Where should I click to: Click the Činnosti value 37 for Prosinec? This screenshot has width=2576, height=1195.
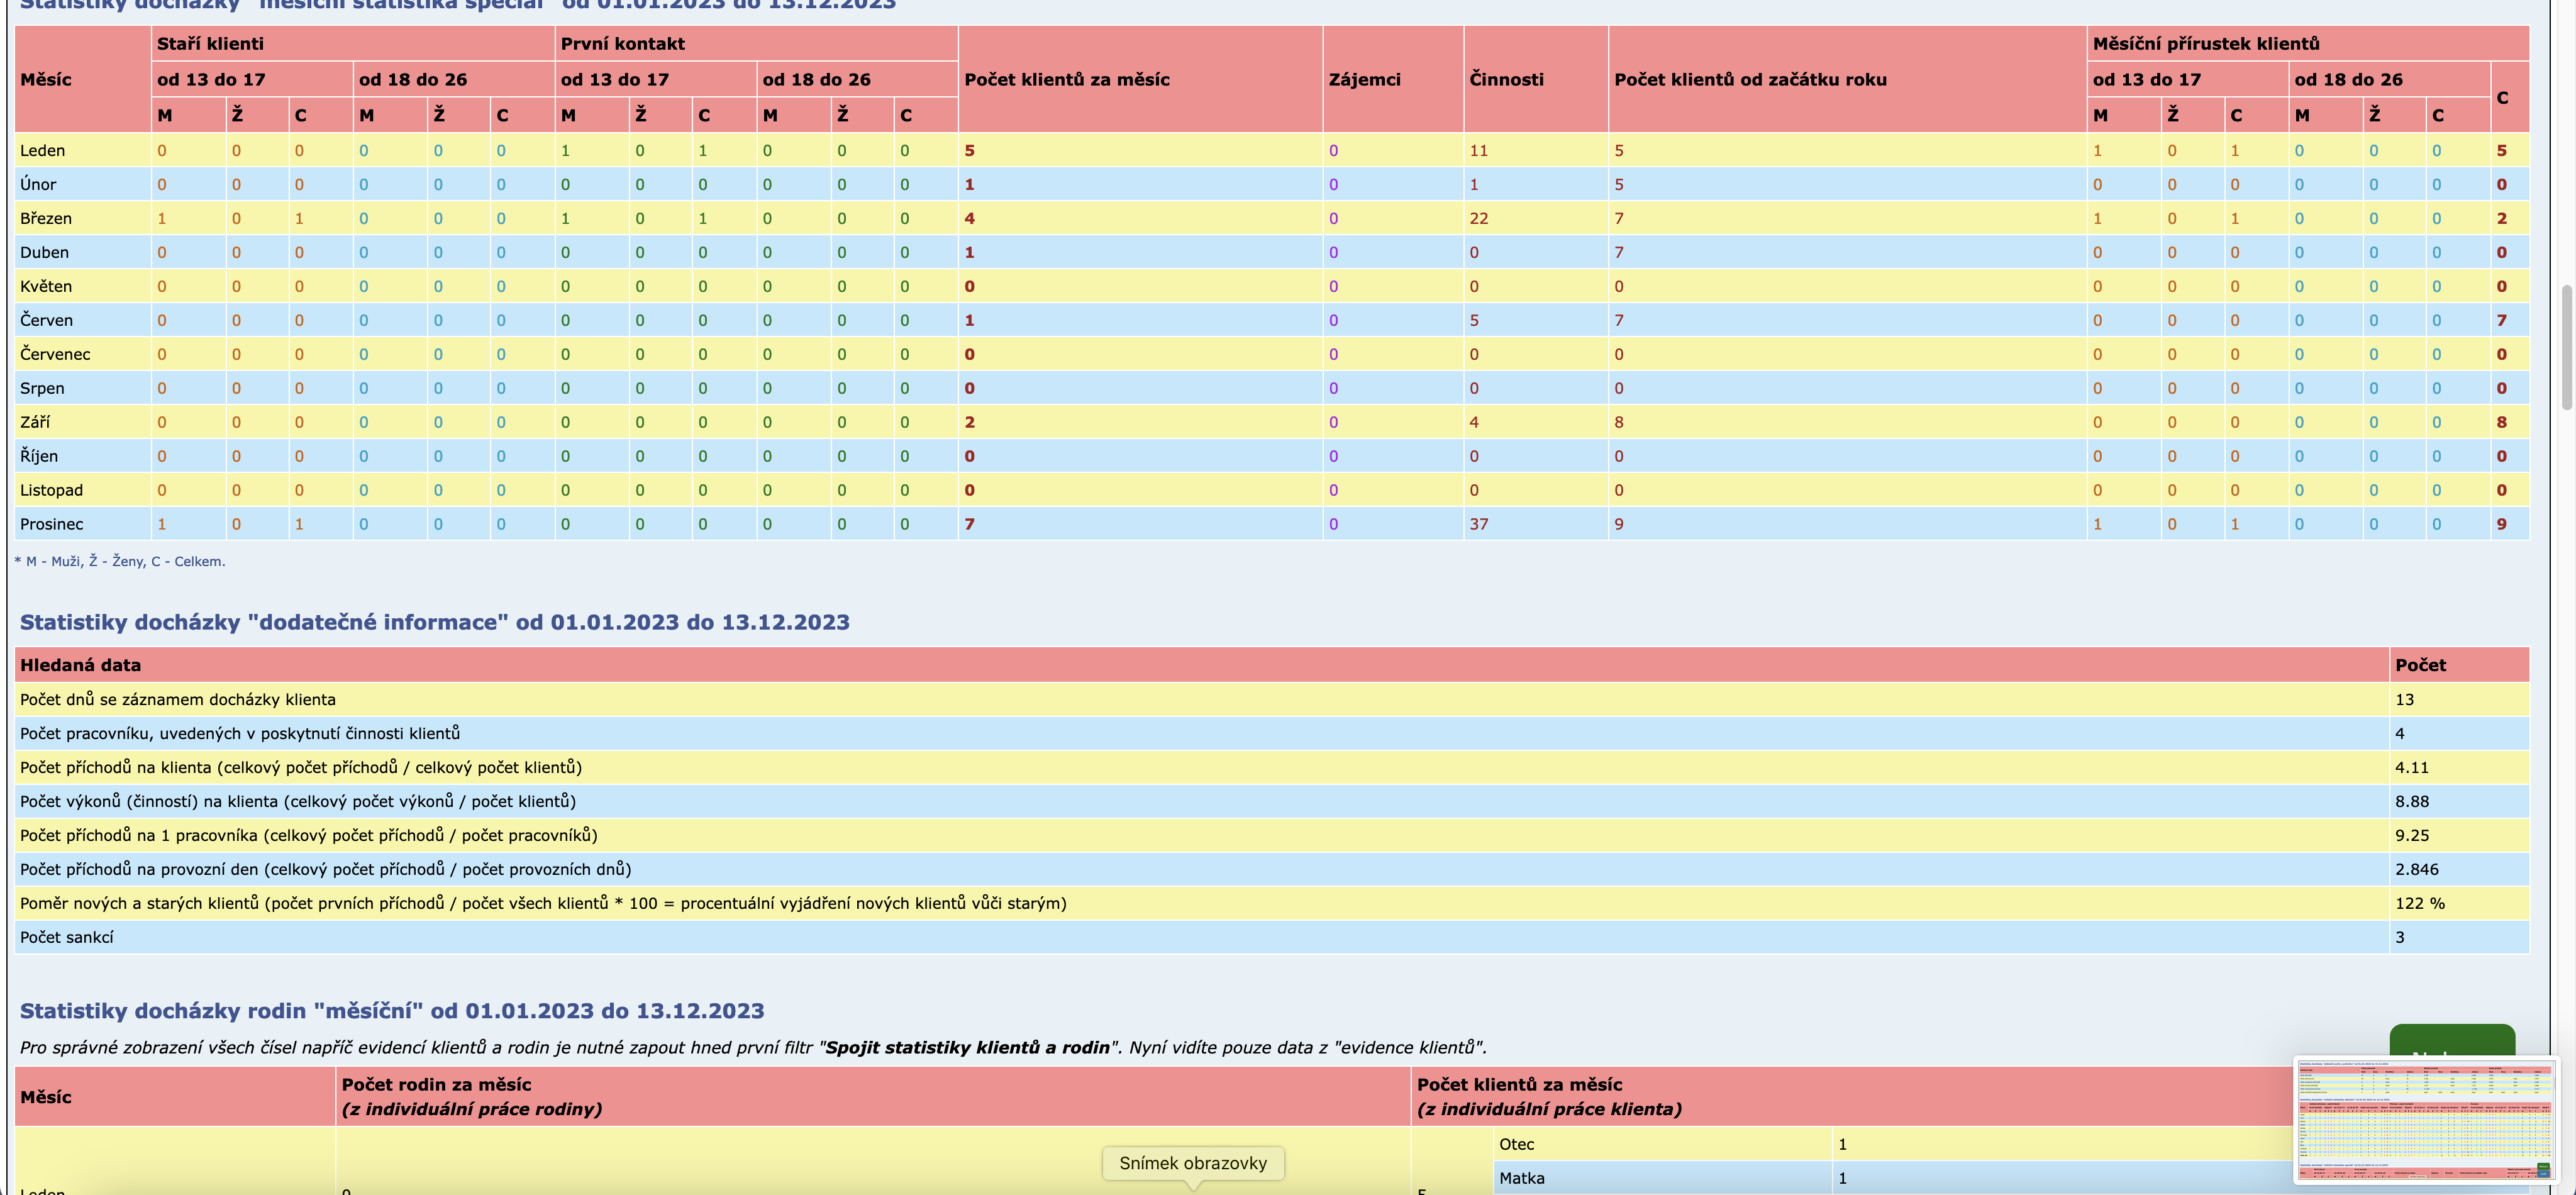(1478, 524)
